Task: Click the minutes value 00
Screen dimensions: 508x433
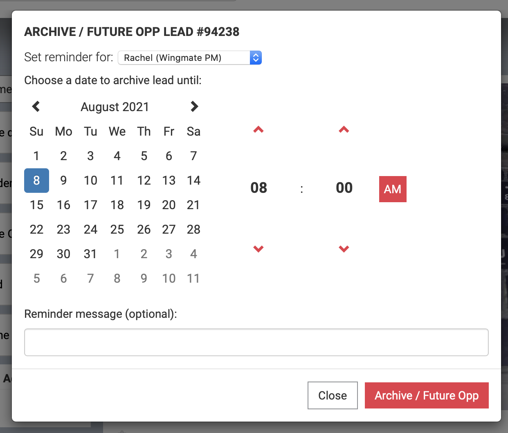Action: tap(344, 188)
